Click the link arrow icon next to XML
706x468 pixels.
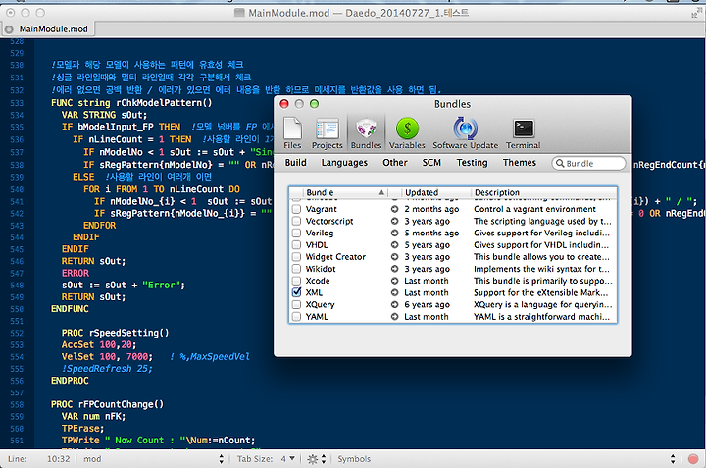[x=395, y=292]
